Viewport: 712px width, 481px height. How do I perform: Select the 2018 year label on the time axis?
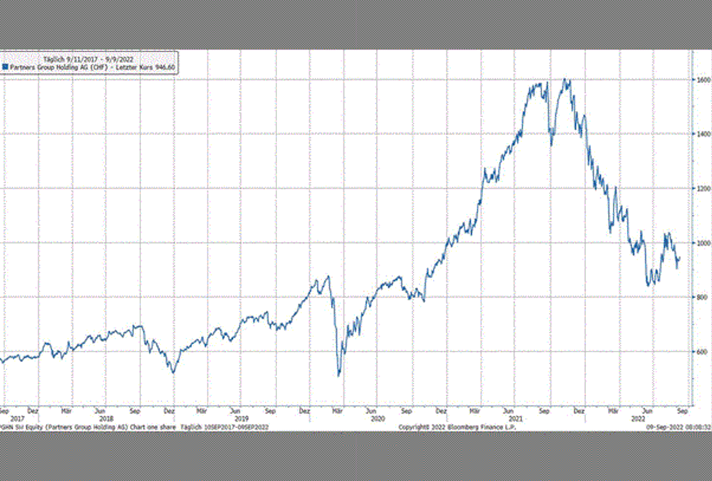[106, 419]
